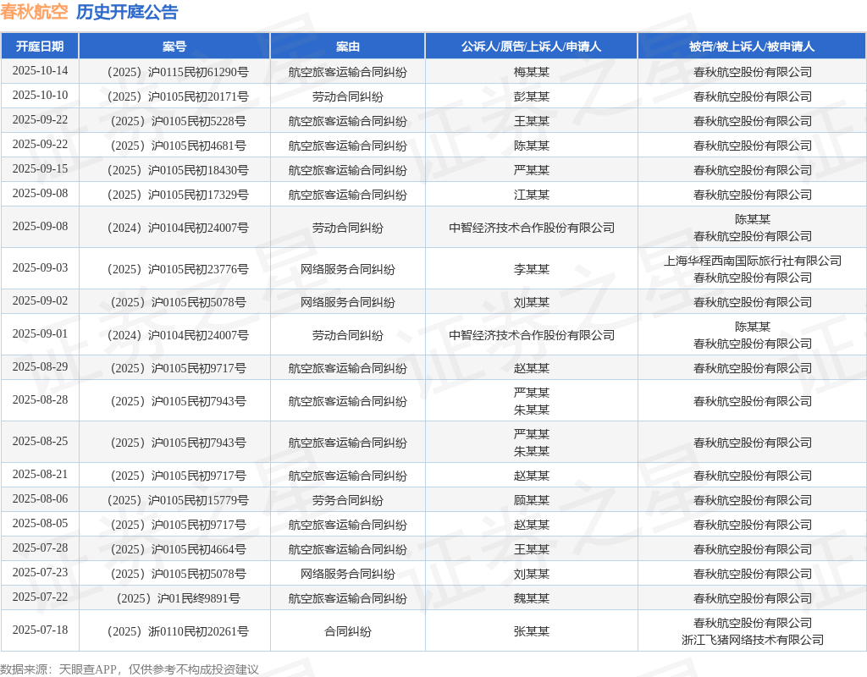
Task: Select the 案由 column header
Action: pyautogui.click(x=348, y=47)
